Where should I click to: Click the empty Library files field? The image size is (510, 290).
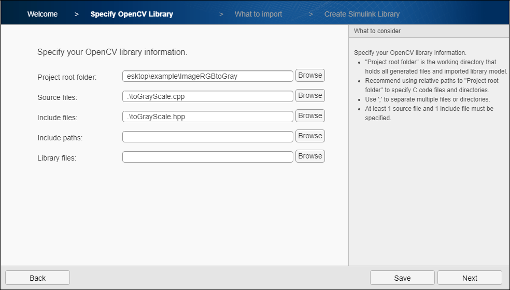[x=208, y=157]
